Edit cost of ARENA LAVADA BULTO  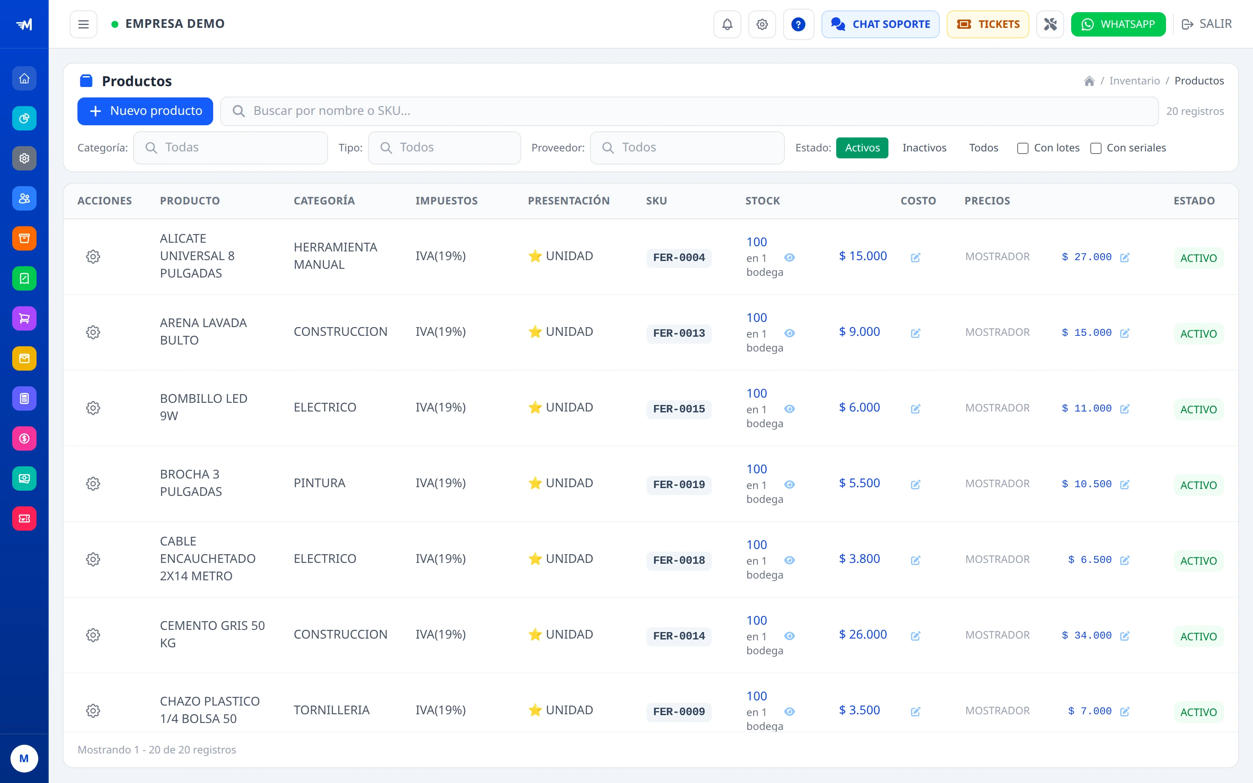tap(915, 333)
